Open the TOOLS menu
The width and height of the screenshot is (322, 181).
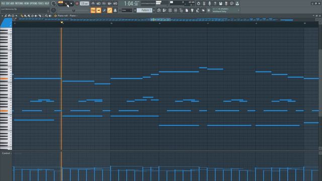tap(41, 4)
